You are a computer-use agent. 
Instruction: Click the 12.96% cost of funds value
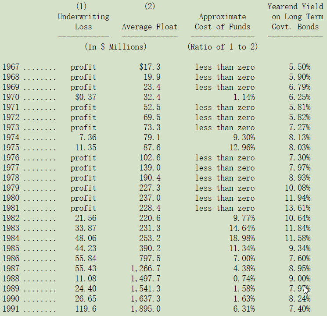pos(242,147)
